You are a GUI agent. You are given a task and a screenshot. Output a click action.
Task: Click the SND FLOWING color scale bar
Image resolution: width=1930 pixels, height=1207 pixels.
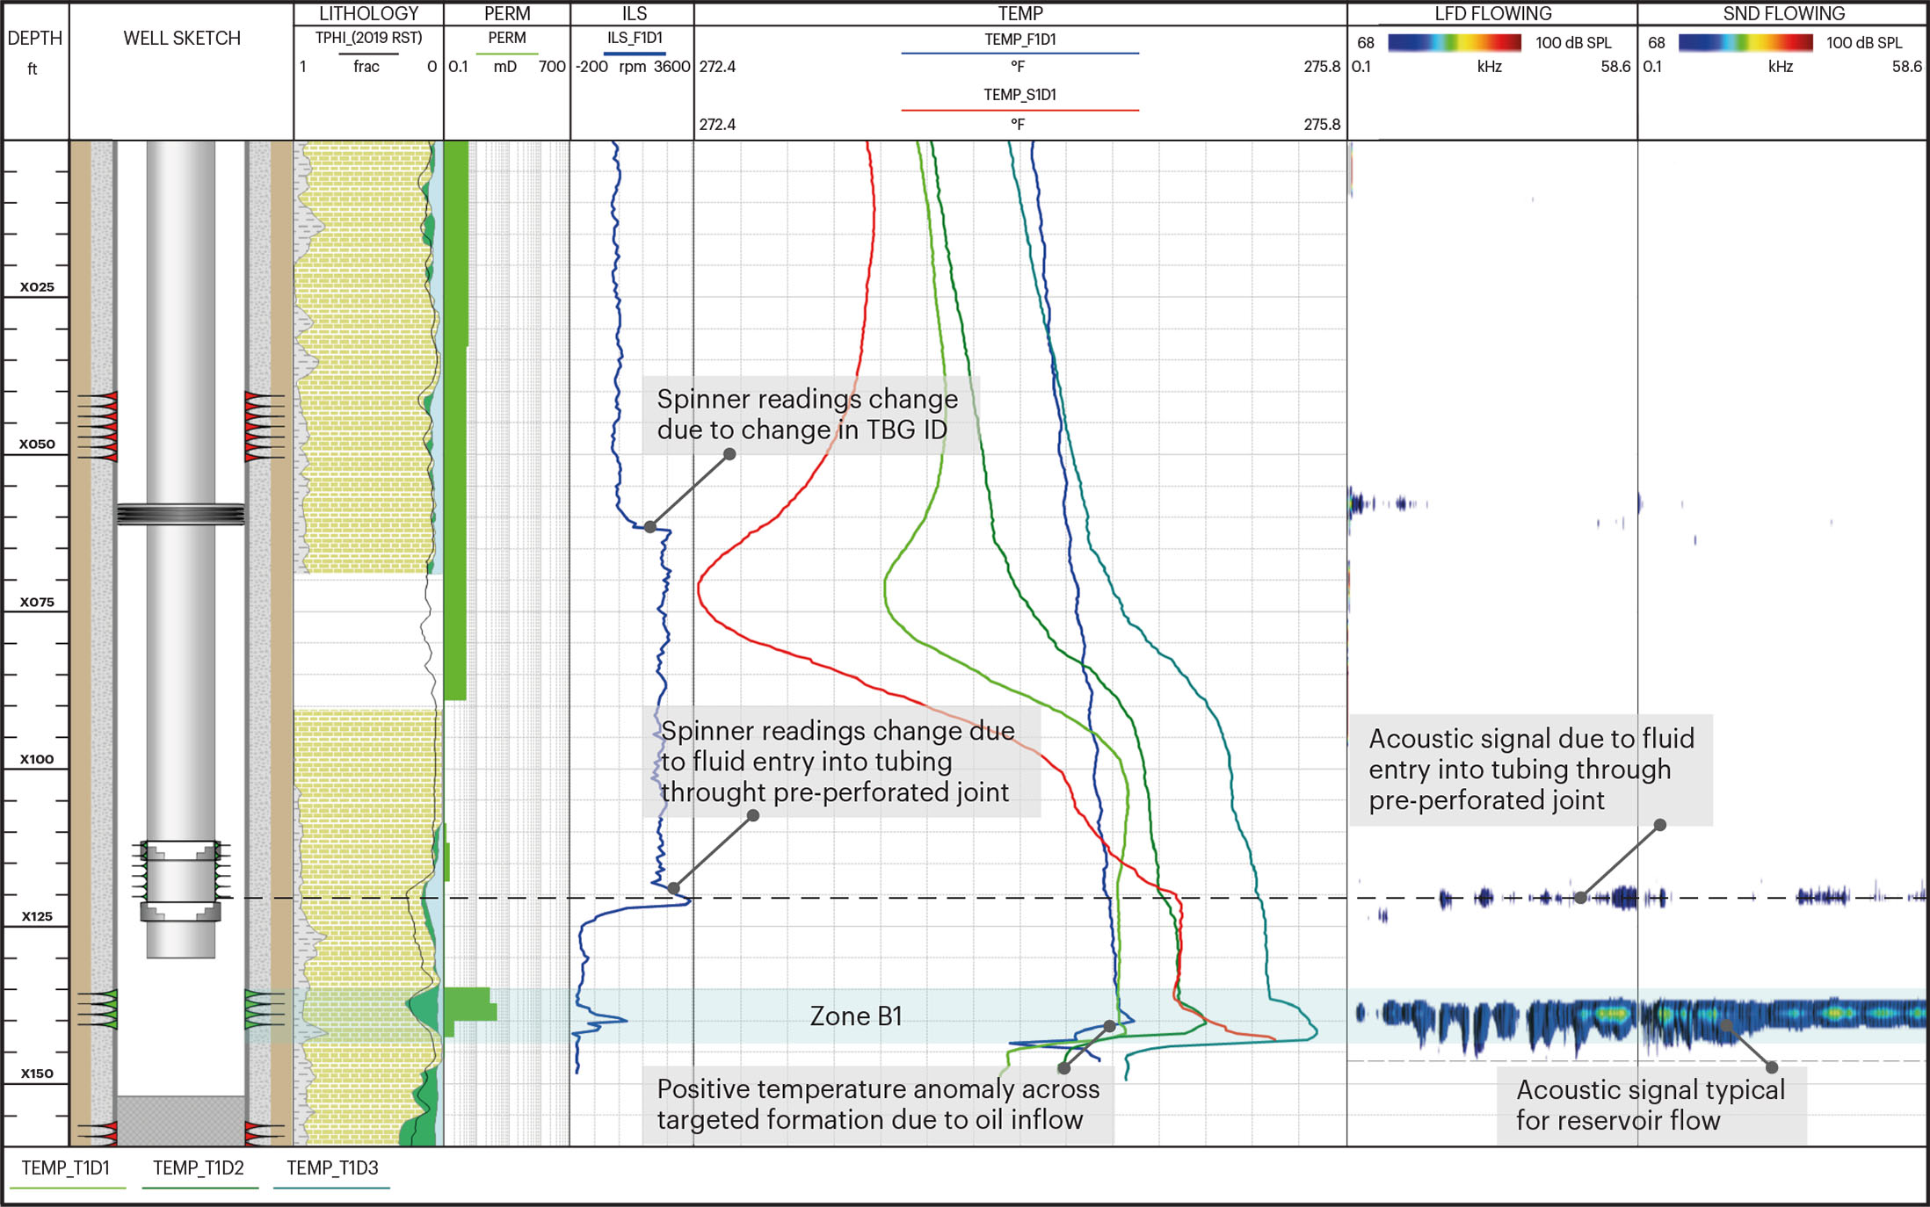pos(1745,42)
